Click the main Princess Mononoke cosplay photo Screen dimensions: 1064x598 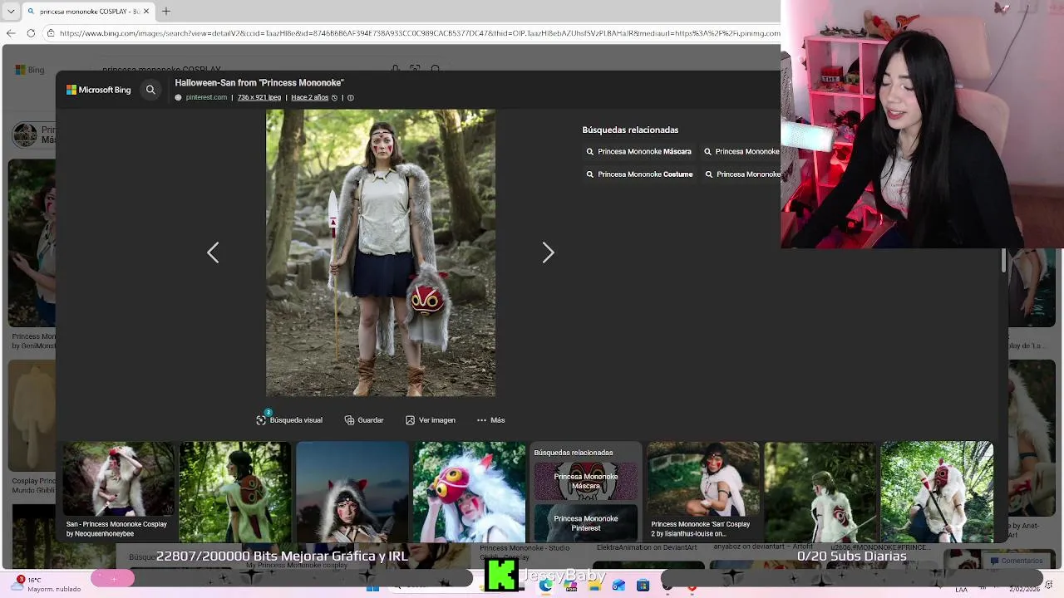tap(381, 252)
